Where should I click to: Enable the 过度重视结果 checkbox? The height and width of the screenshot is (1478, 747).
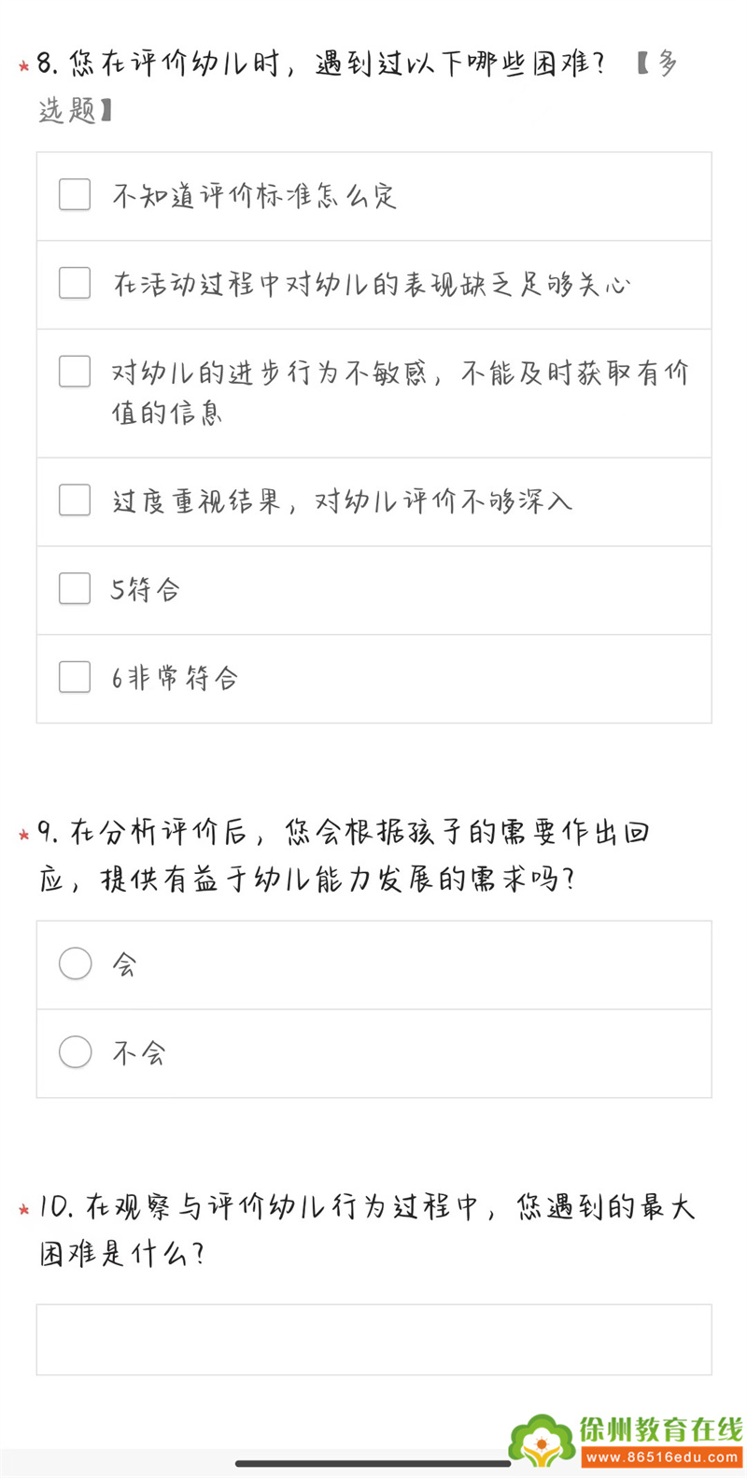pos(75,500)
